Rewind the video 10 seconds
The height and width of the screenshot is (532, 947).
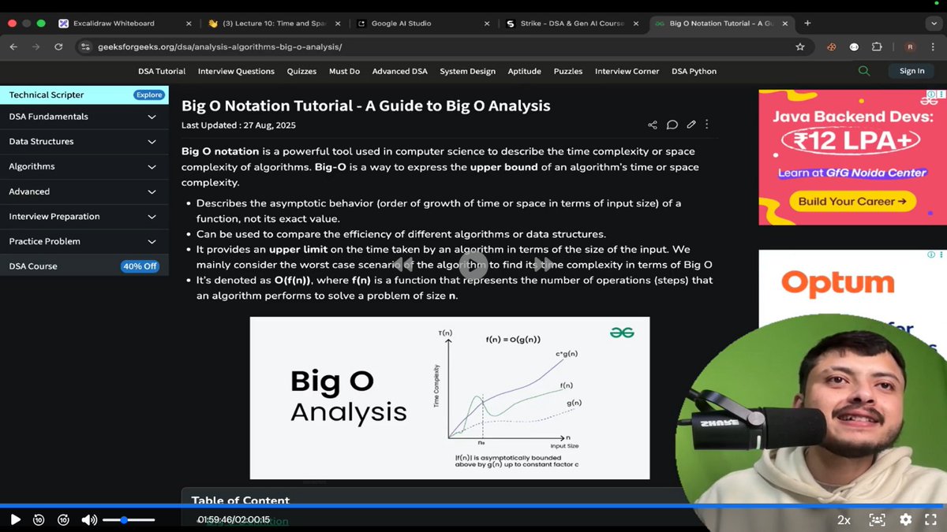tap(39, 519)
